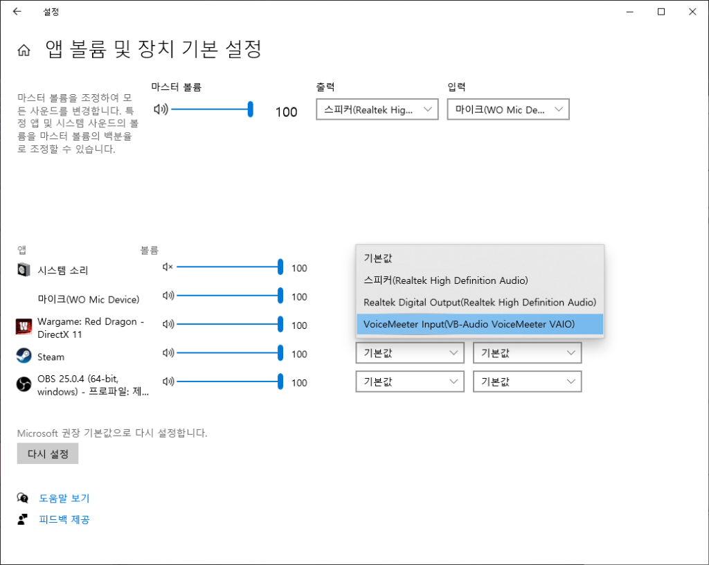Click the Steam app icon
The height and width of the screenshot is (565, 709).
click(x=24, y=355)
